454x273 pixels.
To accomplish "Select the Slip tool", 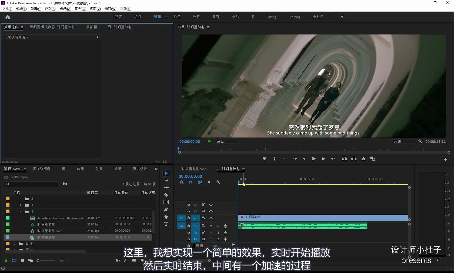I will [166, 202].
